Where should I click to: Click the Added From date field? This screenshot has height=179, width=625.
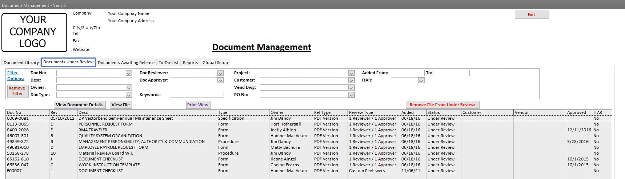tap(407, 73)
